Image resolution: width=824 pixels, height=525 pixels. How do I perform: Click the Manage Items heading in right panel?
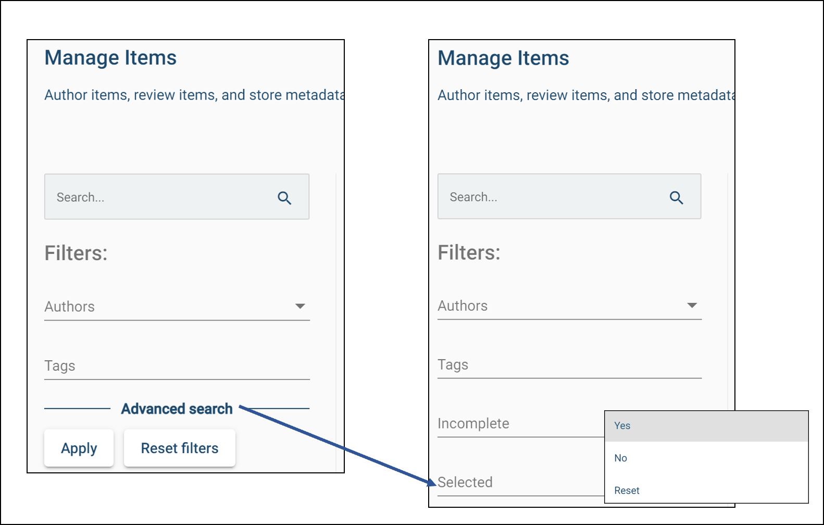[503, 58]
